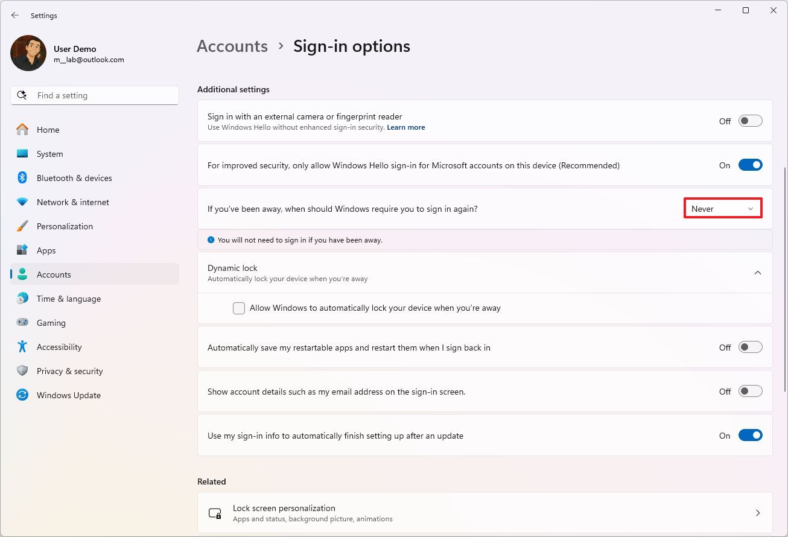Open the Never sign-in requirement dropdown
The image size is (788, 537).
(x=722, y=208)
